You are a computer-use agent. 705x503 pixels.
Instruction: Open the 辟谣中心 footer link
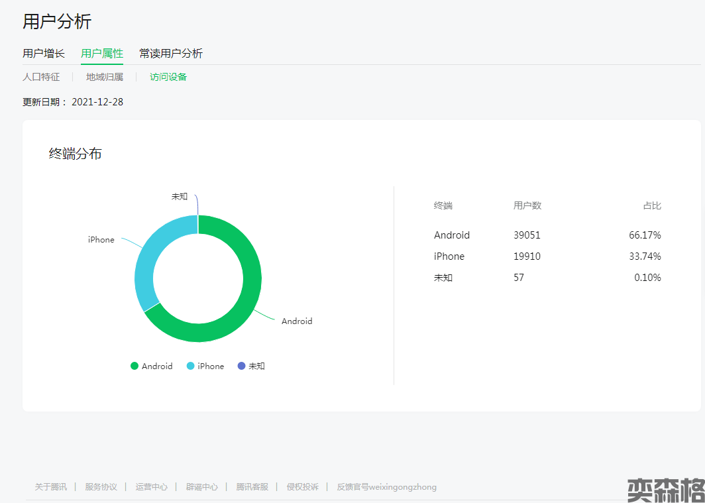pos(201,487)
